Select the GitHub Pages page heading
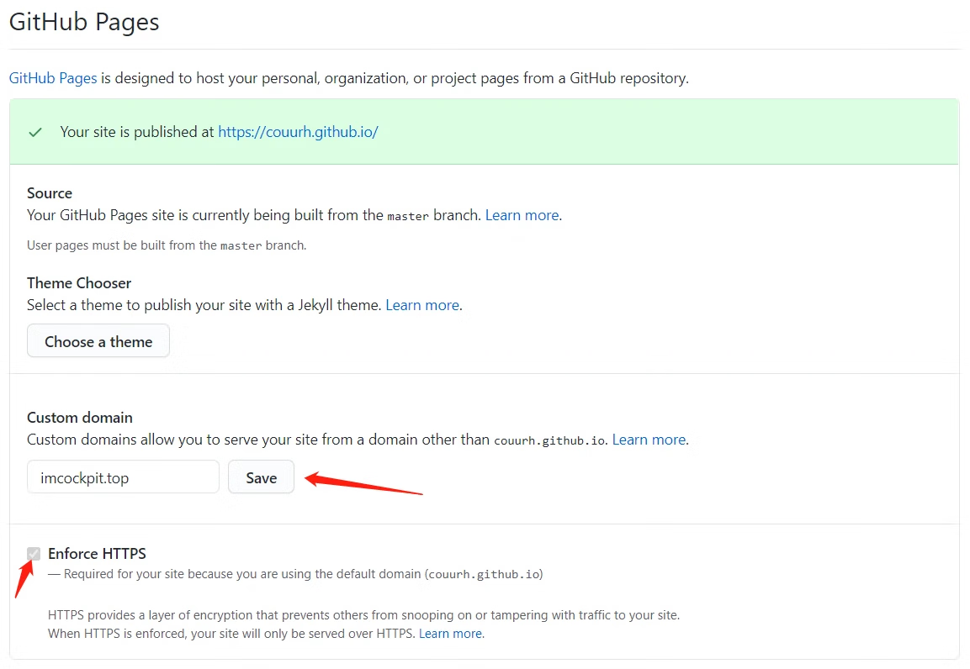 tap(84, 22)
